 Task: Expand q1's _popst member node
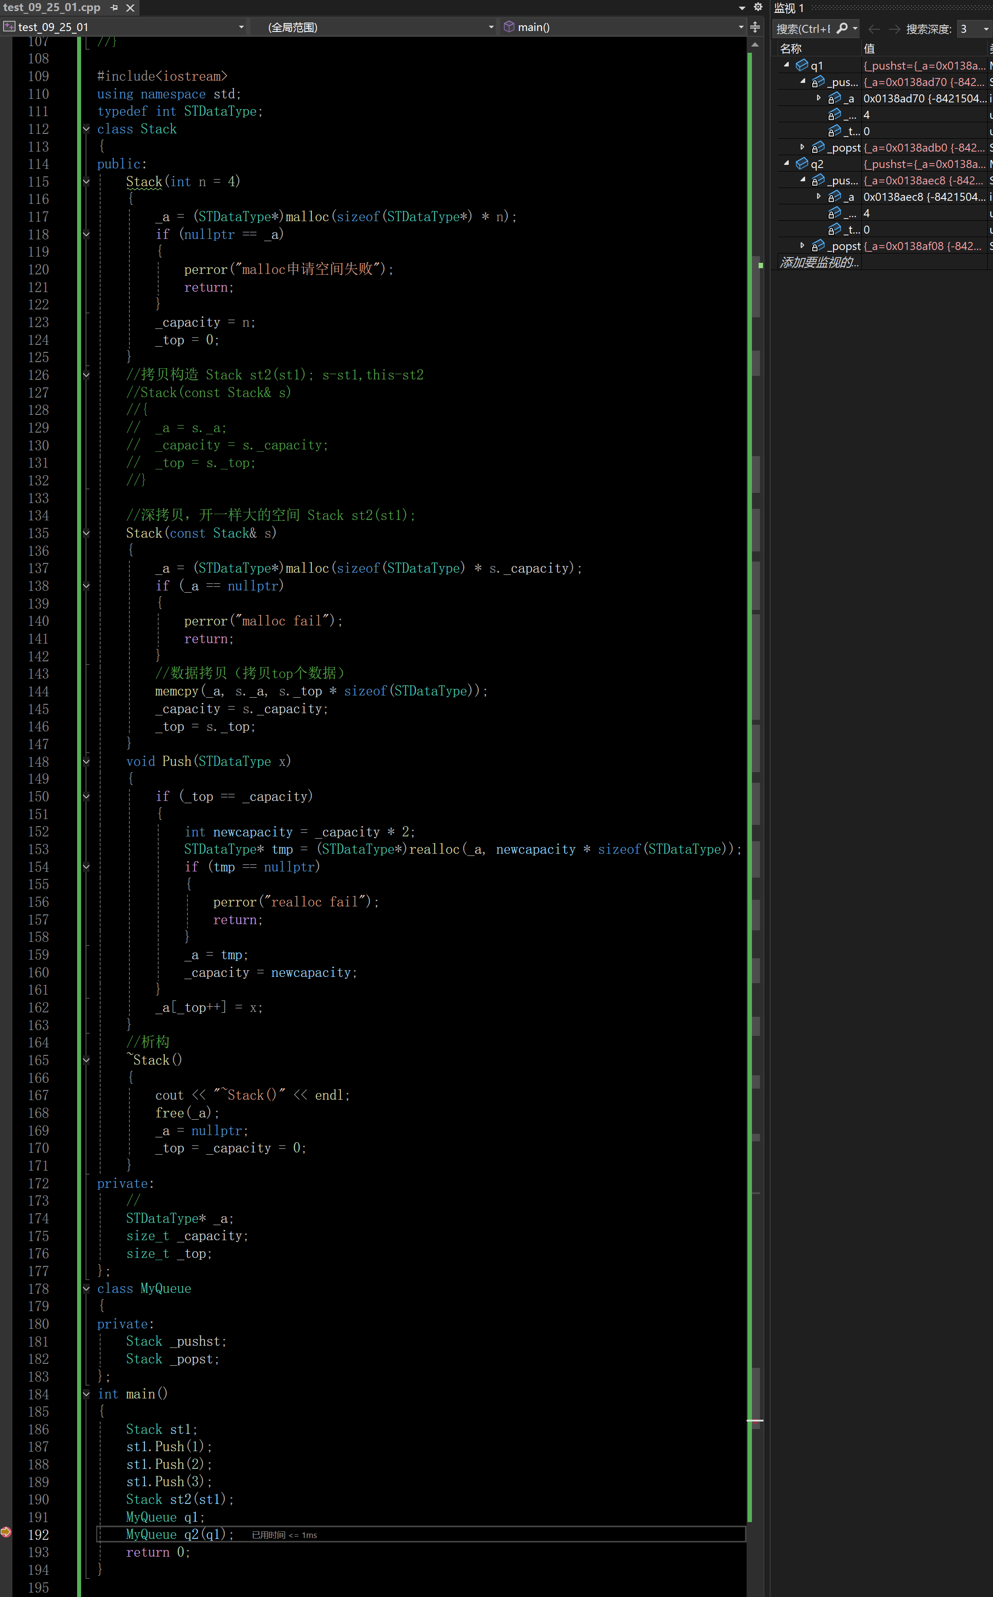[802, 147]
